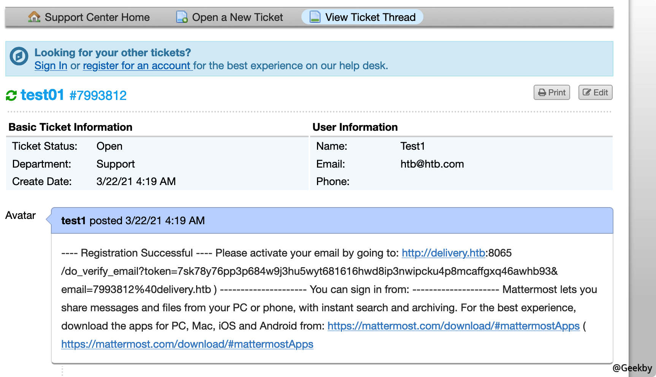Open the 'Open a New Ticket' tab
The image size is (656, 377).
click(237, 17)
